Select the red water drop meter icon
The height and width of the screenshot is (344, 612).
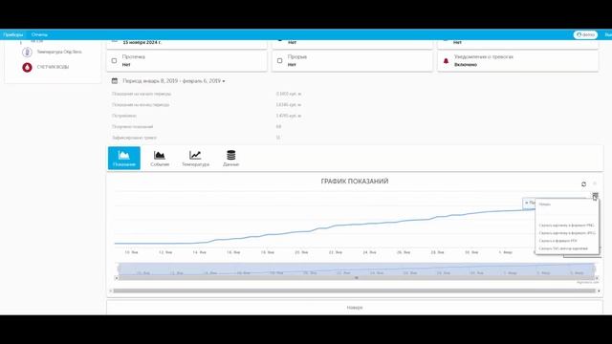[x=27, y=68]
